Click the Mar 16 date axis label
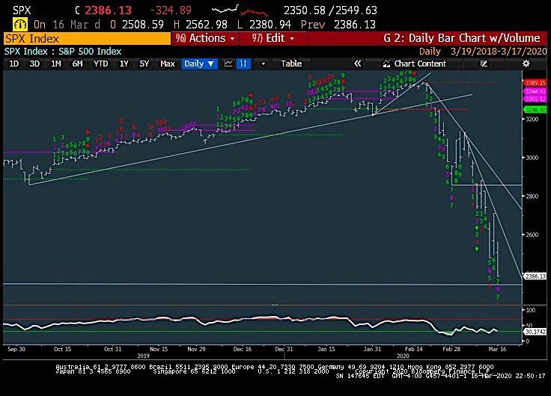Viewport: 551px width, 396px height. (497, 349)
